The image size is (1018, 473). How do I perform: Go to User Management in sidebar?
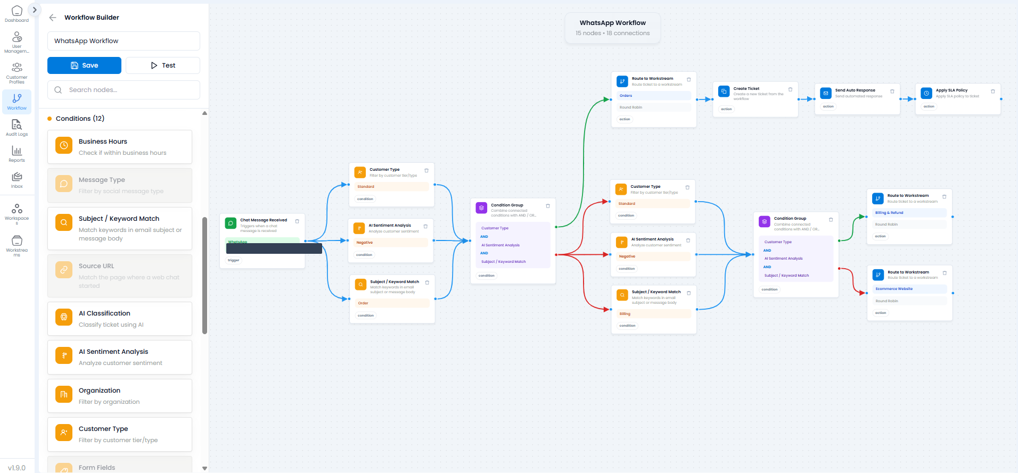pyautogui.click(x=17, y=42)
